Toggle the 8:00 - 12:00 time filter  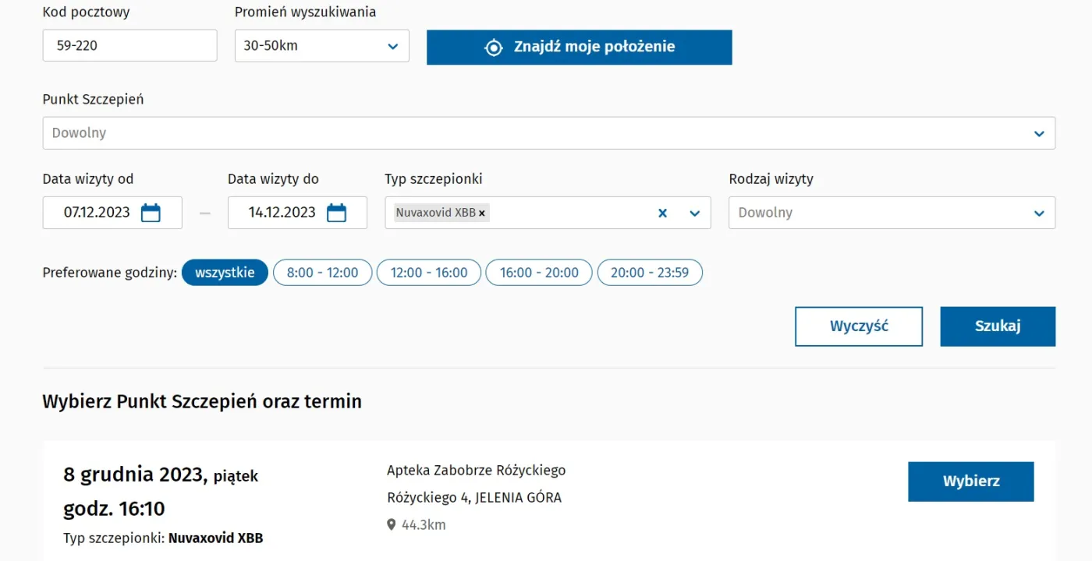click(322, 273)
